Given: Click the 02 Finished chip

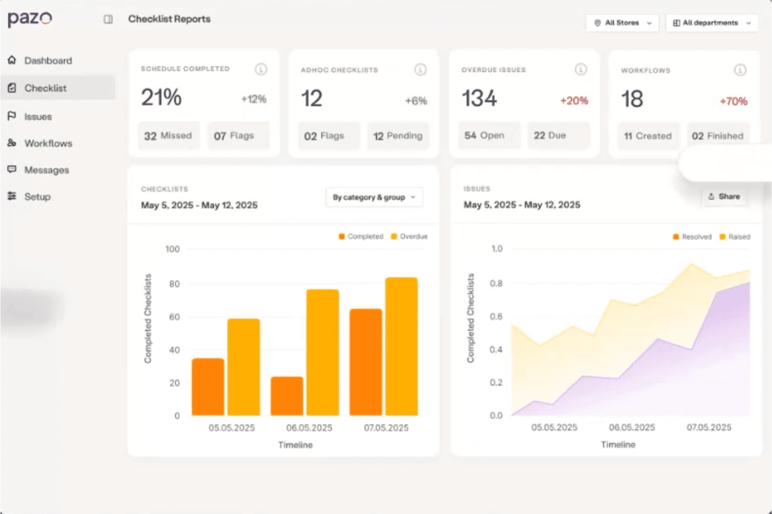Looking at the screenshot, I should 718,136.
